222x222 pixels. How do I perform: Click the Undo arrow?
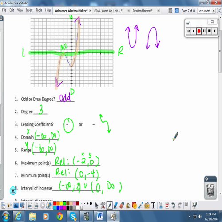(x=173, y=206)
